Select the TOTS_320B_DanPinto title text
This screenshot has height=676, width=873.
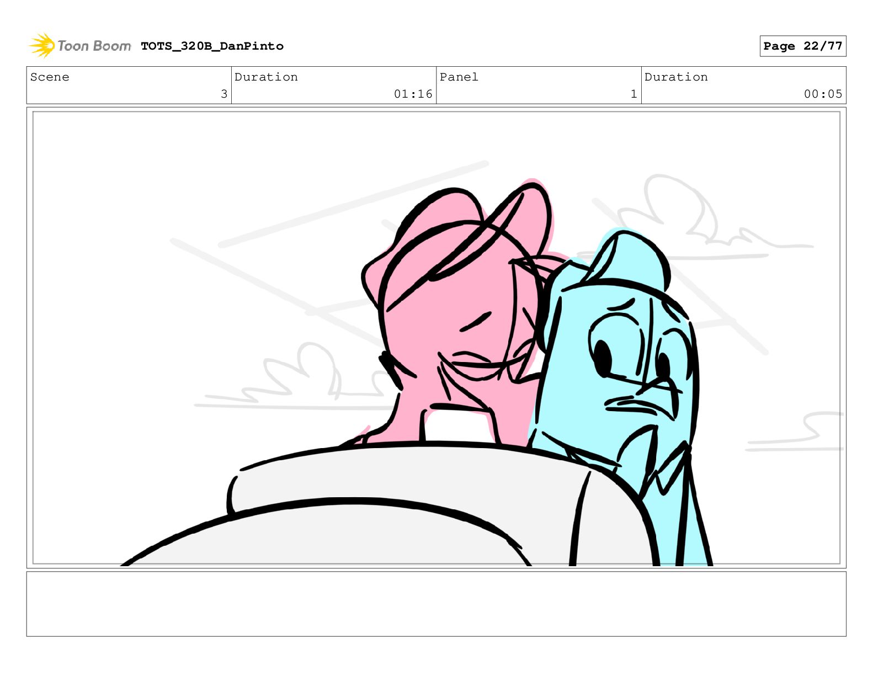[212, 46]
